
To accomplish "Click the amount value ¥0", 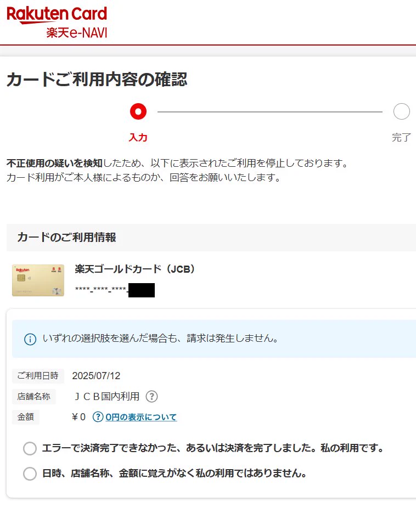I will (78, 417).
